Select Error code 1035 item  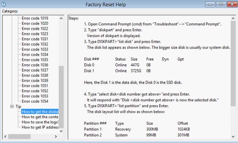[x=35, y=60]
